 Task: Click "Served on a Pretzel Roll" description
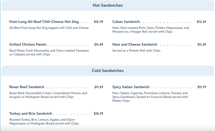[x=136, y=51]
